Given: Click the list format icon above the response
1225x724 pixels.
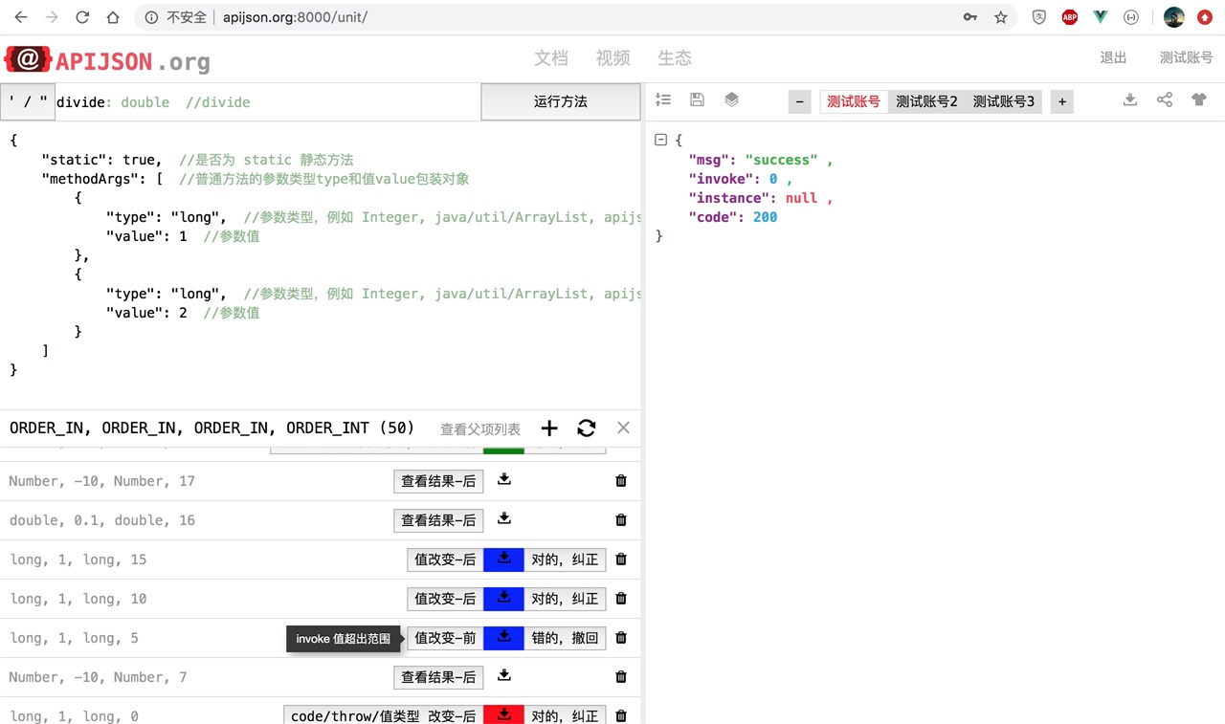Looking at the screenshot, I should point(663,99).
